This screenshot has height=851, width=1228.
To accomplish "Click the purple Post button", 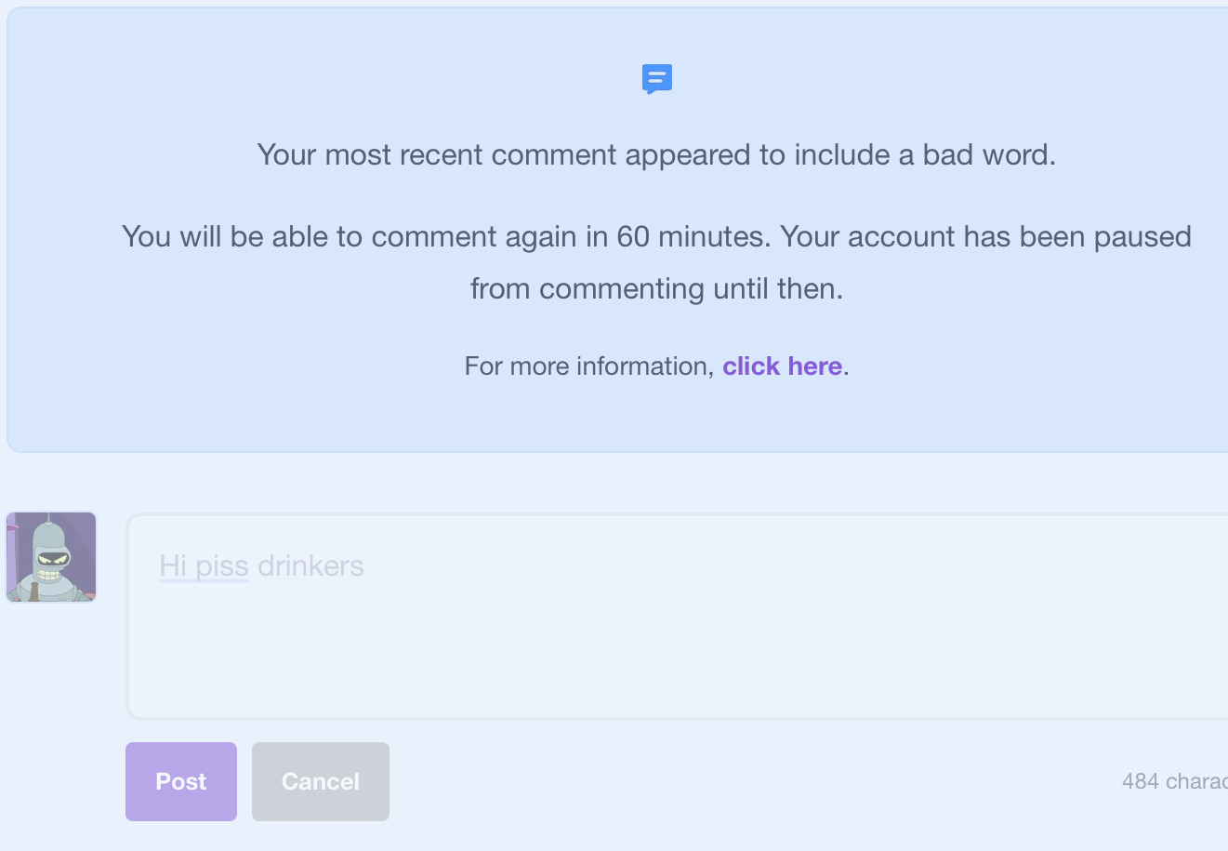I will click(181, 781).
